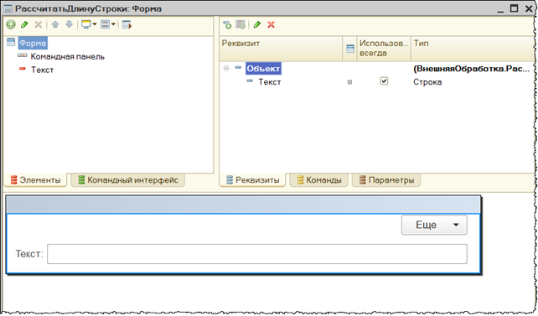Open the form layout view dropdown
Image resolution: width=538 pixels, height=316 pixels.
point(108,24)
